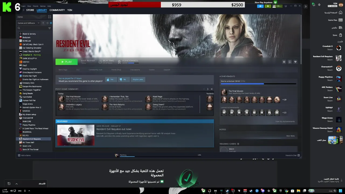Click the library search field
345x194 pixels.
(32, 28)
